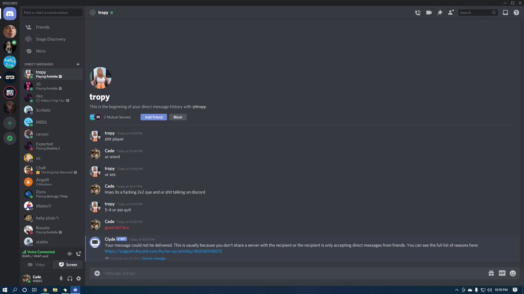Image resolution: width=524 pixels, height=294 pixels.
Task: View 2 Mutual Servers
Action: coord(117,117)
